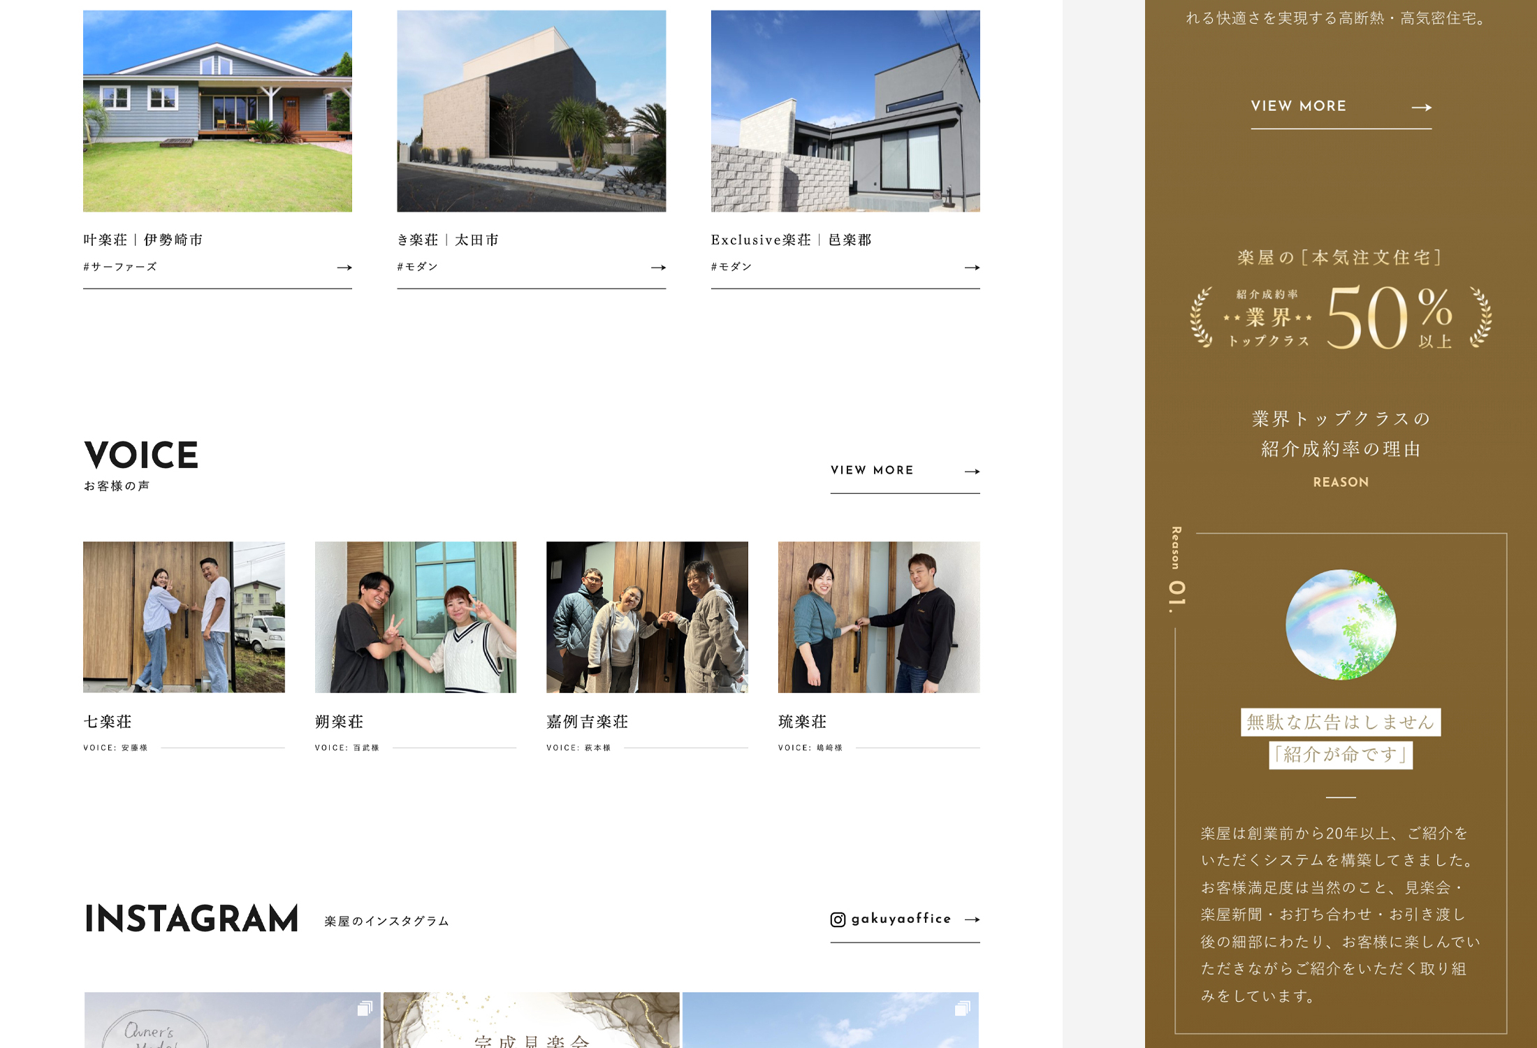The height and width of the screenshot is (1048, 1537).
Task: Click the arrow beside き楽荘 太田市
Action: 658,268
